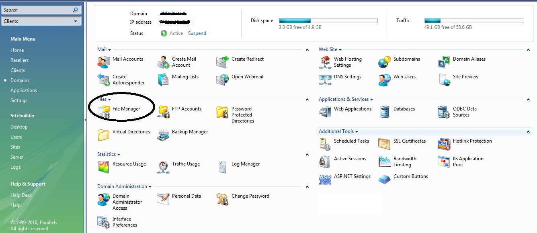
Task: Click in the Search input field
Action: [37, 10]
